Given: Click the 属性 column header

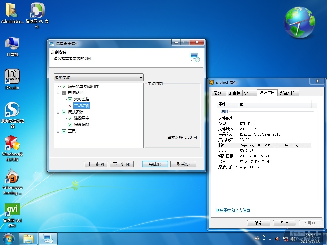Looking at the screenshot, I should [x=227, y=104].
